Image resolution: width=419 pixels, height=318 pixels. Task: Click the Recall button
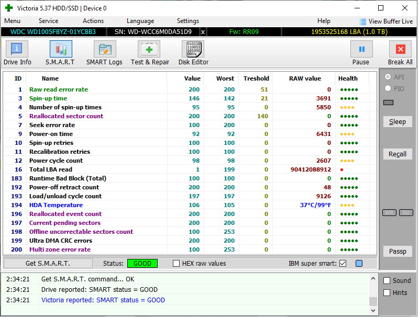pyautogui.click(x=398, y=154)
